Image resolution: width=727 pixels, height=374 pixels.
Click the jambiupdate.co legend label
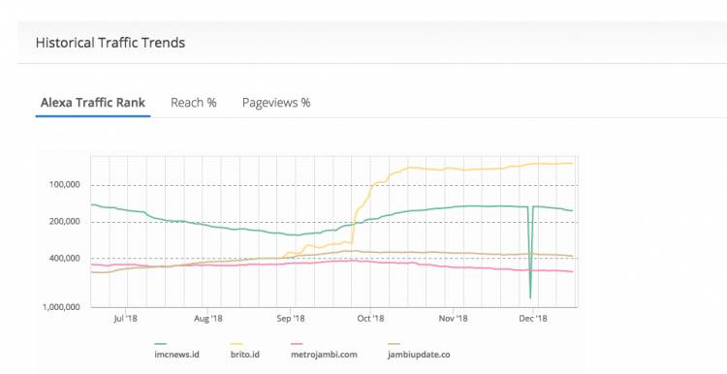(419, 355)
